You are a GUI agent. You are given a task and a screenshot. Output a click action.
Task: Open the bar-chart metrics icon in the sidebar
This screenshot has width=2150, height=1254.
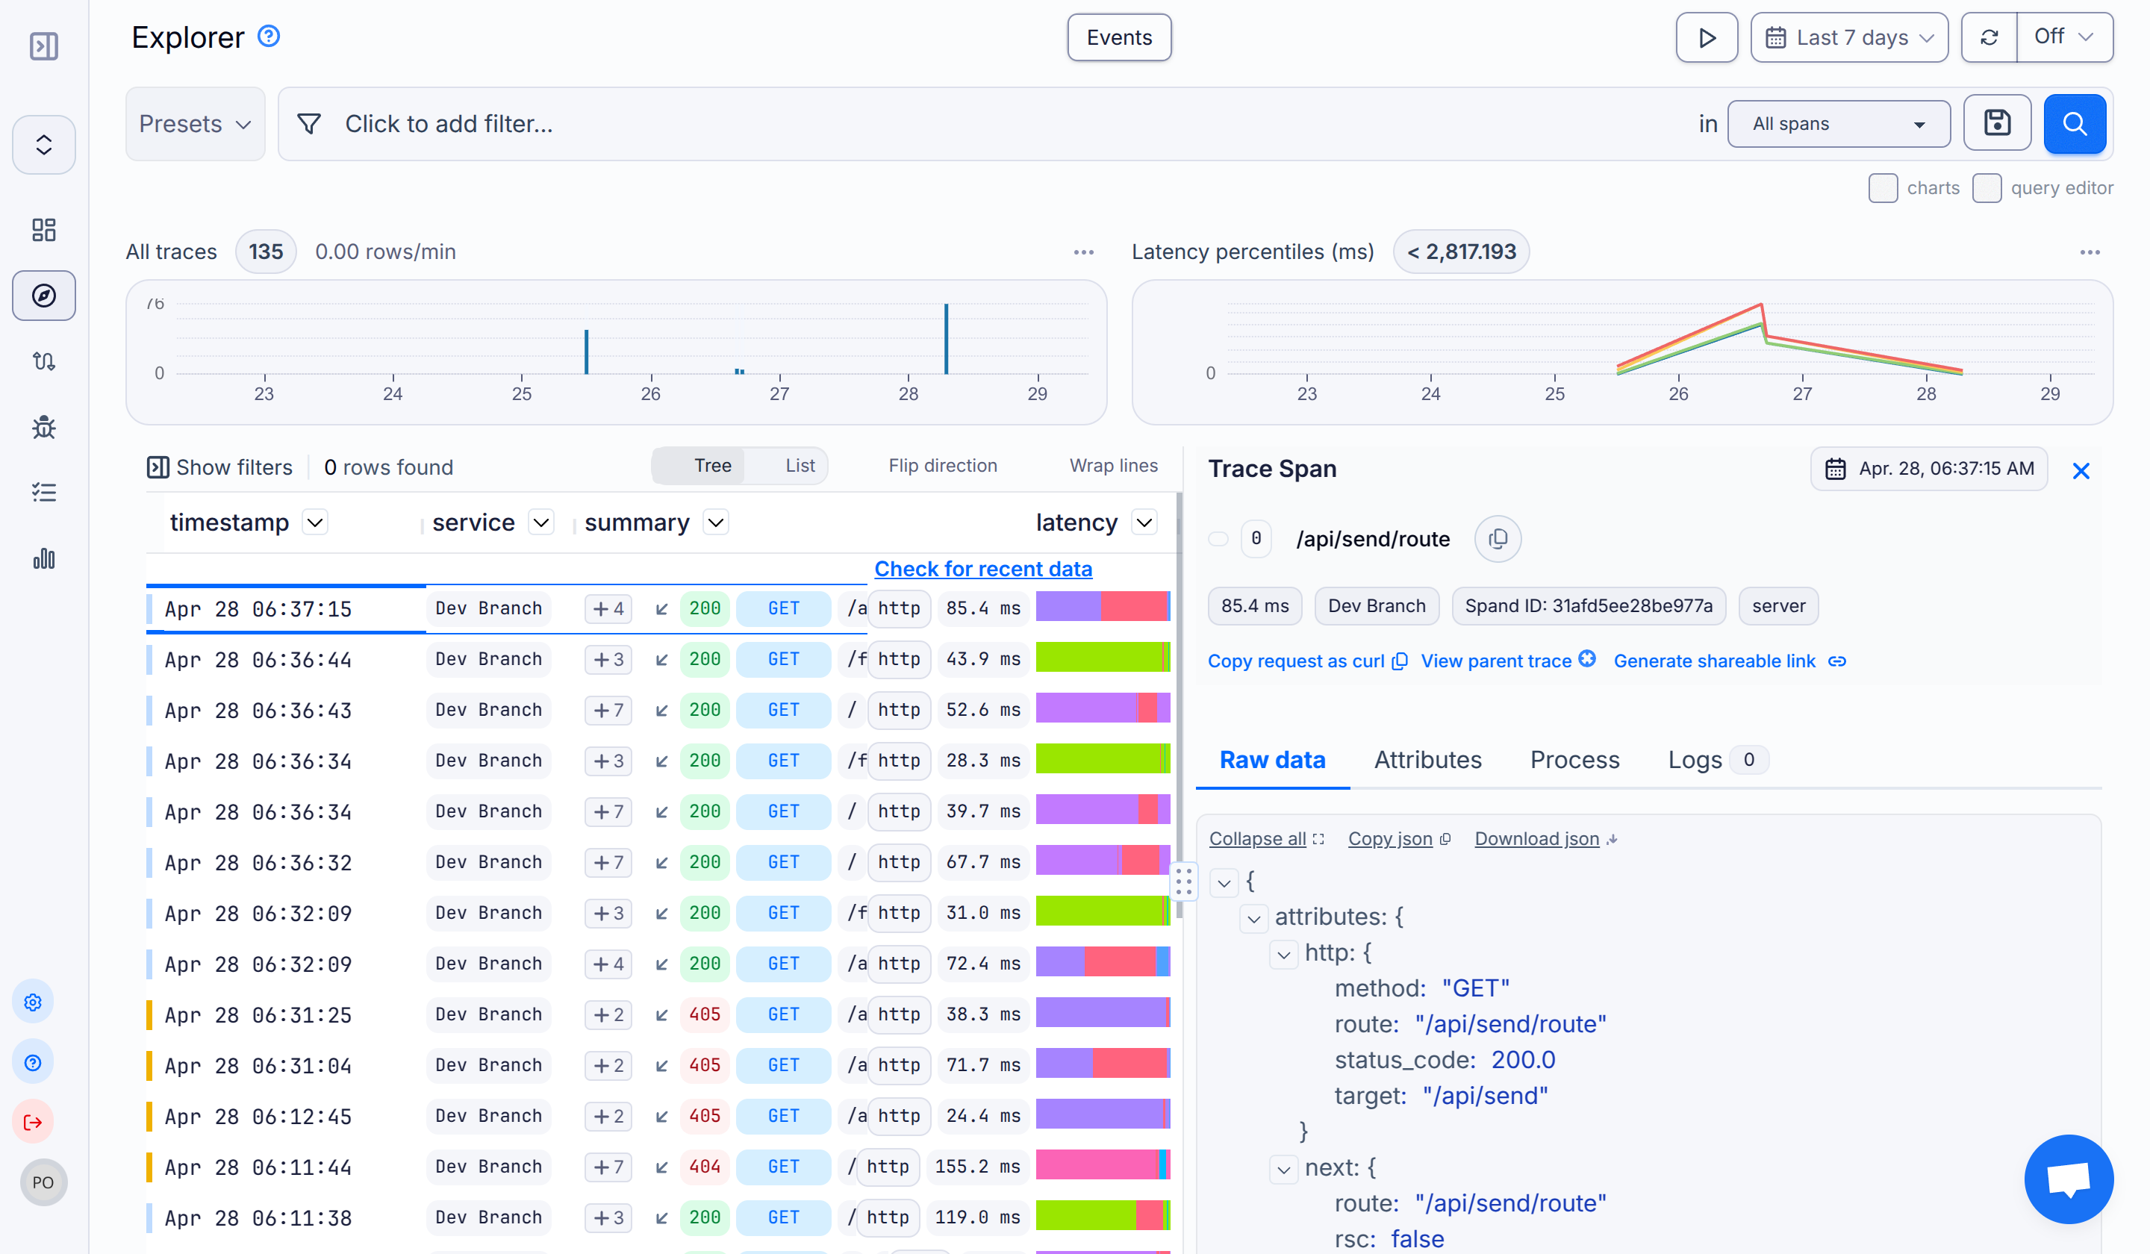click(43, 559)
